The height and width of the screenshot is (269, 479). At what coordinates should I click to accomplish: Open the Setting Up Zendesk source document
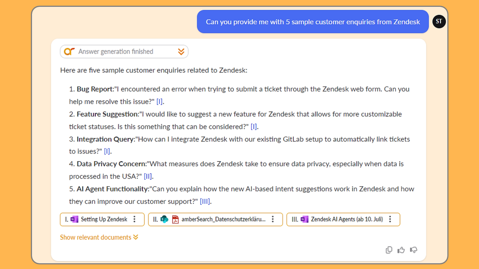pos(102,219)
